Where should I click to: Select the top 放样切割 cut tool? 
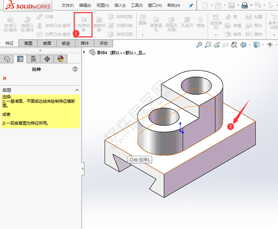121,17
